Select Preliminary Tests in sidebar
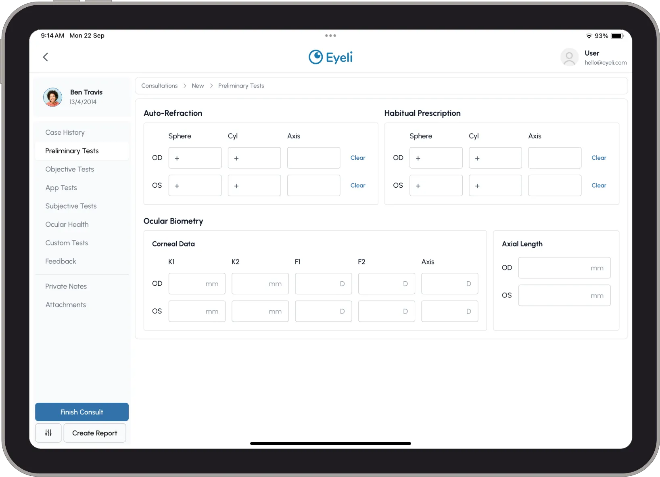 pos(82,151)
